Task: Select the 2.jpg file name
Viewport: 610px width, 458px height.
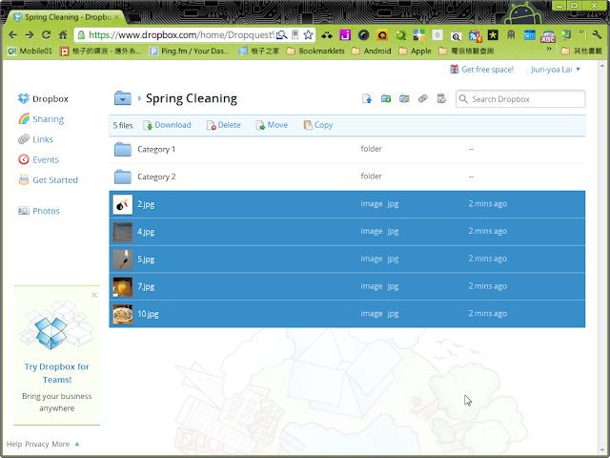Action: (x=146, y=204)
